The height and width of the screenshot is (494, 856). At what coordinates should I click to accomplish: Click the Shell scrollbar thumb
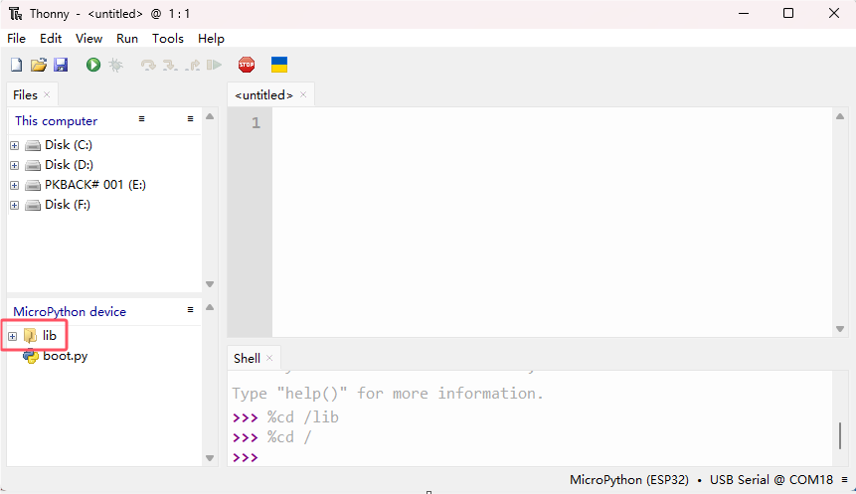point(840,435)
